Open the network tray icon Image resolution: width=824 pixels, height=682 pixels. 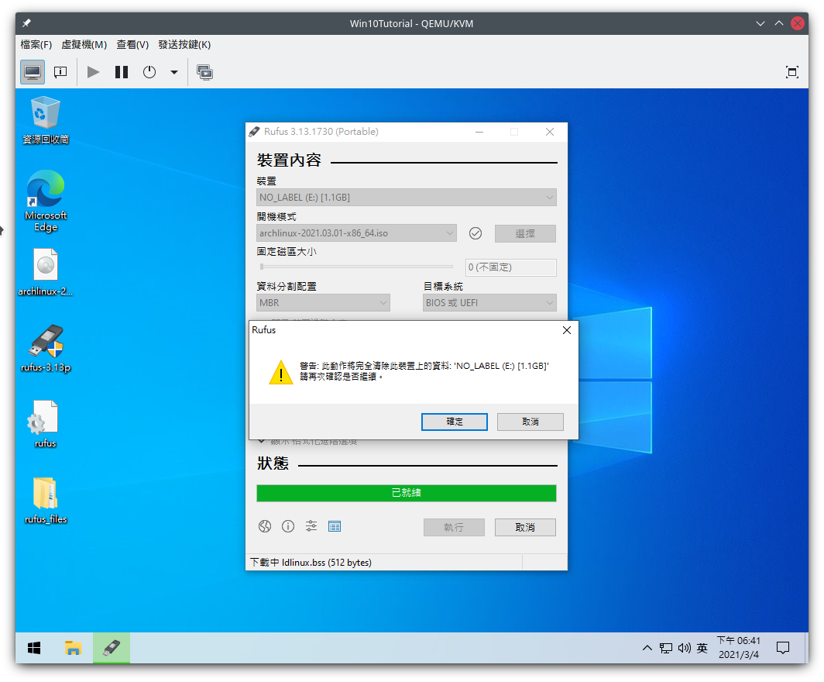(666, 649)
